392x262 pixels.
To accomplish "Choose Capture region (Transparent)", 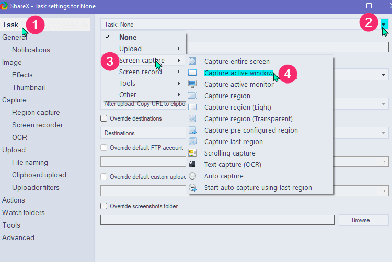I will (x=260, y=118).
